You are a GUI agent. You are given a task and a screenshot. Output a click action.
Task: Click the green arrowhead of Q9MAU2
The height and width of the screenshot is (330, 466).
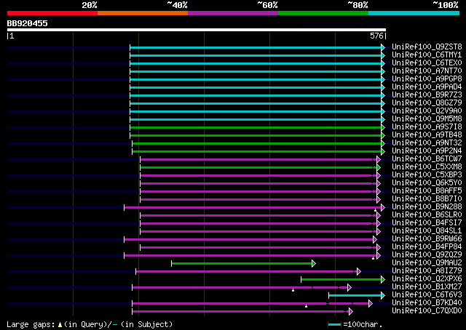314,264
